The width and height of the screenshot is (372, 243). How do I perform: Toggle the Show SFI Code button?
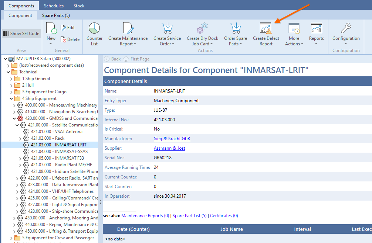pyautogui.click(x=21, y=34)
